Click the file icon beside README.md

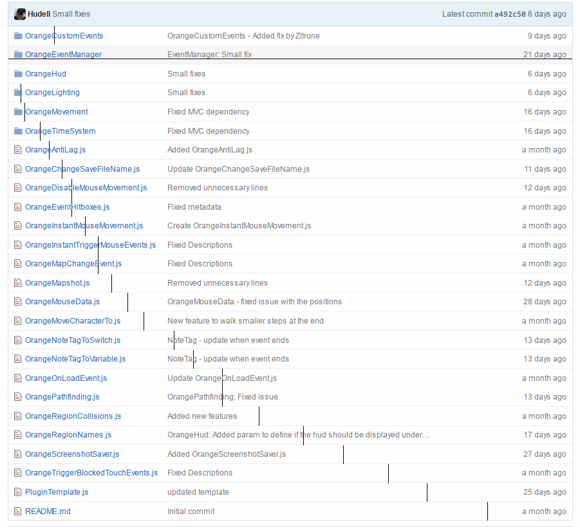17,511
